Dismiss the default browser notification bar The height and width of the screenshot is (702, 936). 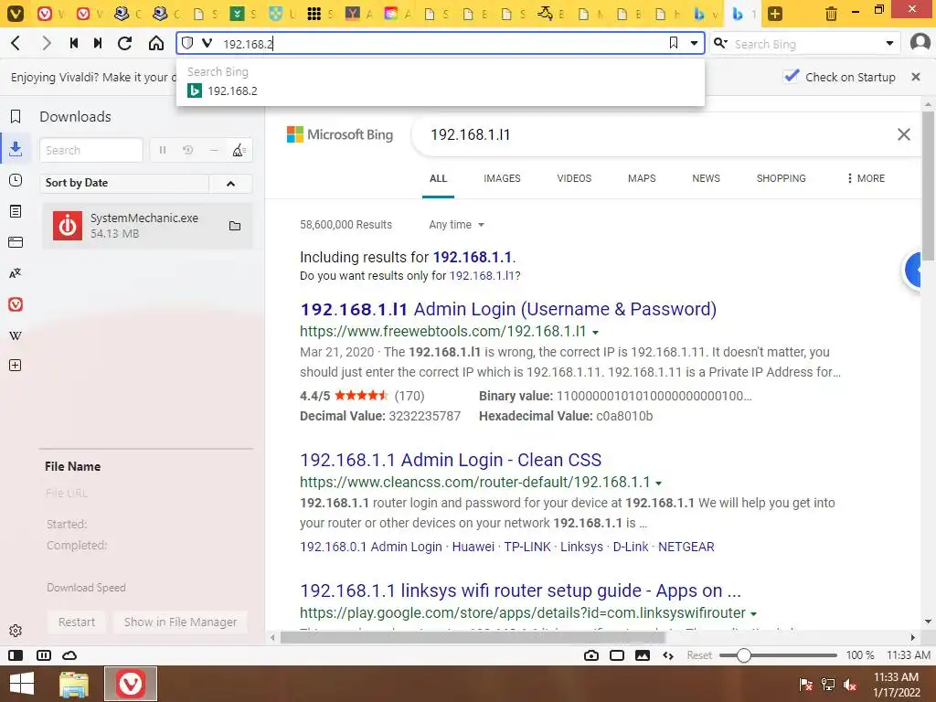point(916,77)
